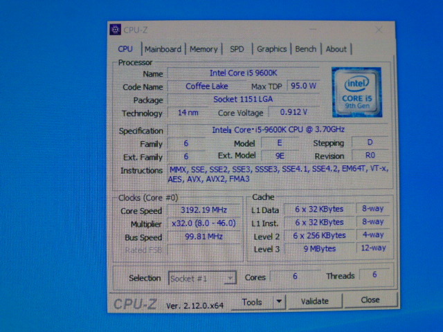This screenshot has width=443, height=332.
Task: Open the About tab
Action: coord(336,49)
